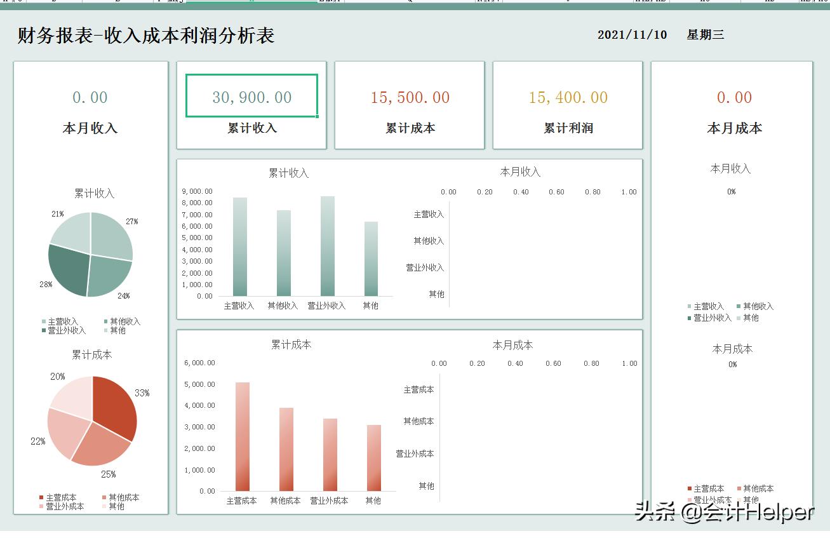The height and width of the screenshot is (538, 830).
Task: Click the 其他收入 legend square under 本月收入
Action: [x=740, y=306]
